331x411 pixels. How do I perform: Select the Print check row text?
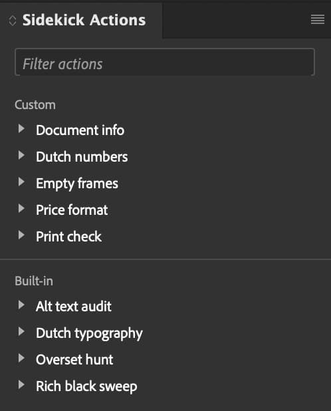click(69, 237)
